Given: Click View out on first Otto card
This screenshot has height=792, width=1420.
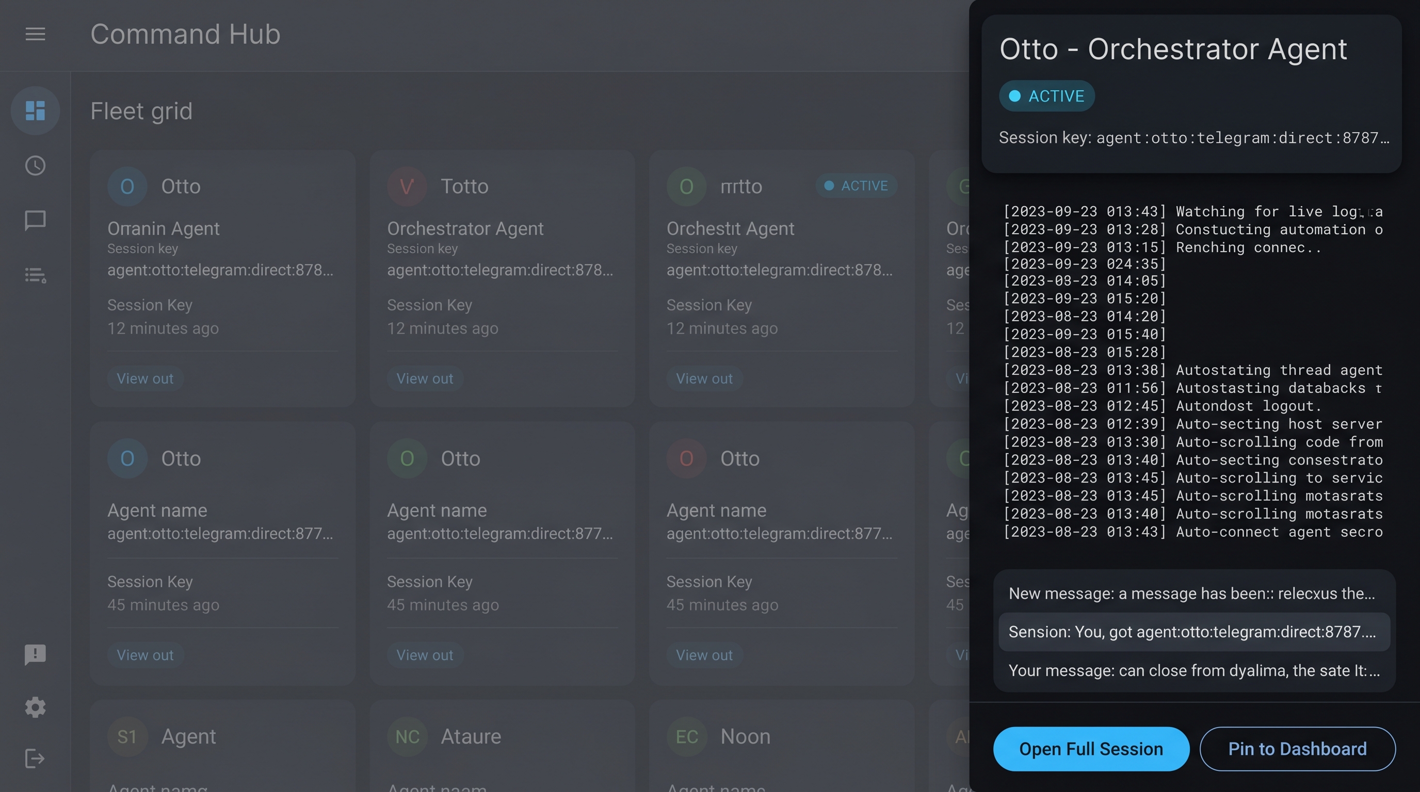Looking at the screenshot, I should click(x=145, y=378).
